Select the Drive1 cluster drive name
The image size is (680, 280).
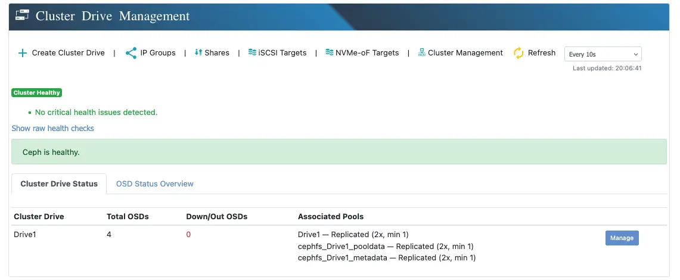tap(25, 235)
